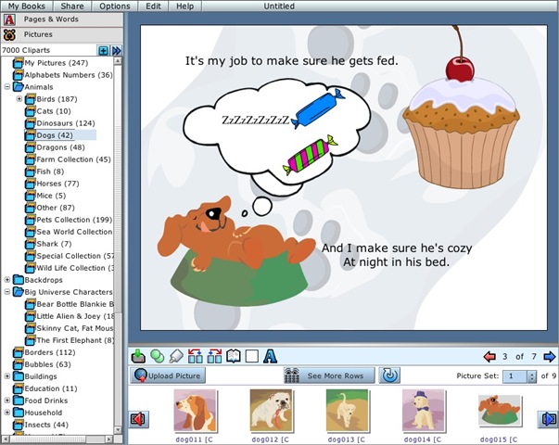Click the save/download icon with green arrow
This screenshot has height=445, width=559.
(x=138, y=356)
